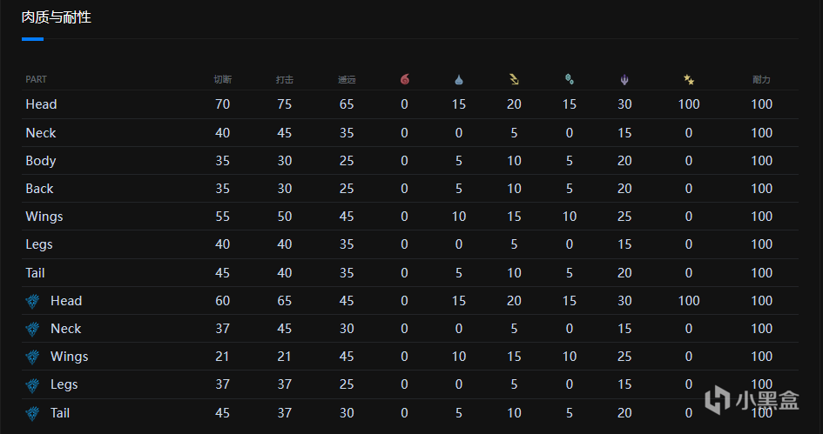Click the fire element column icon
Image resolution: width=823 pixels, height=434 pixels.
point(404,79)
